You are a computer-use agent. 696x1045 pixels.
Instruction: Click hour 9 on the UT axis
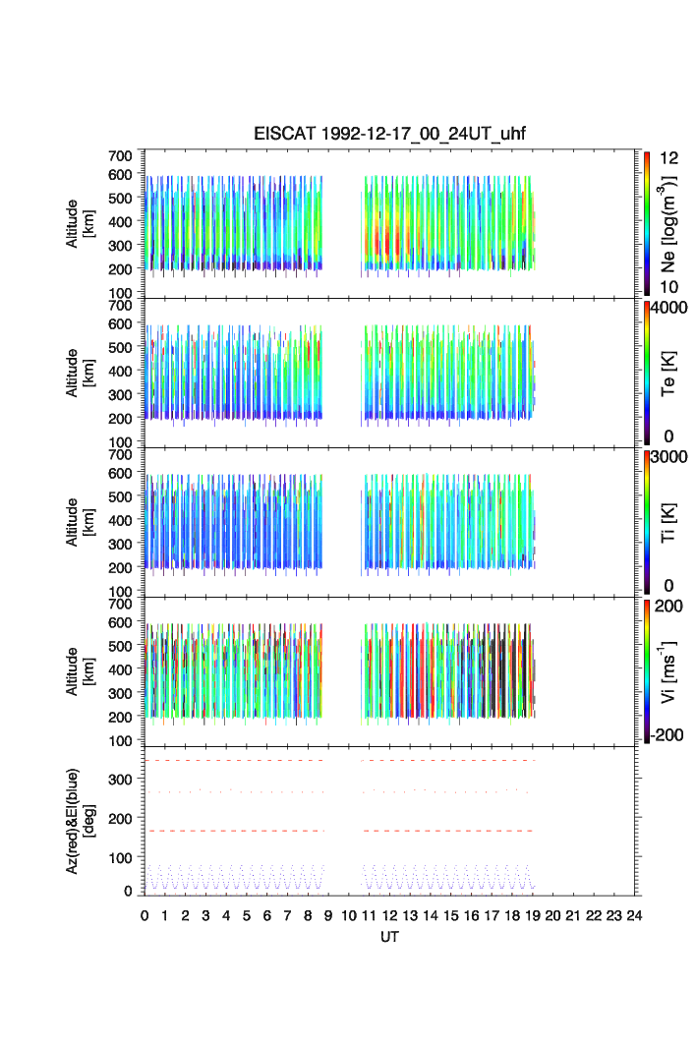click(328, 915)
